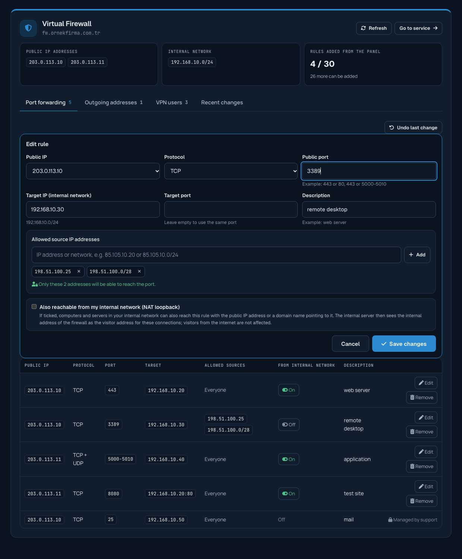Image resolution: width=462 pixels, height=559 pixels.
Task: Open the VPN users tab
Action: [x=172, y=102]
